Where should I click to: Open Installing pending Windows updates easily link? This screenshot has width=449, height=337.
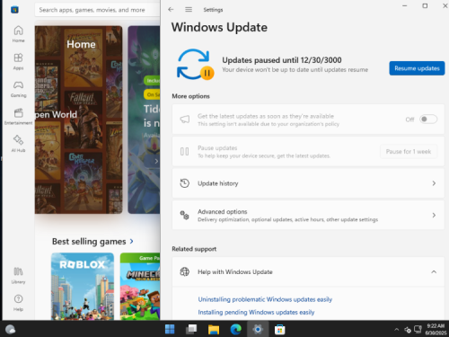click(256, 312)
